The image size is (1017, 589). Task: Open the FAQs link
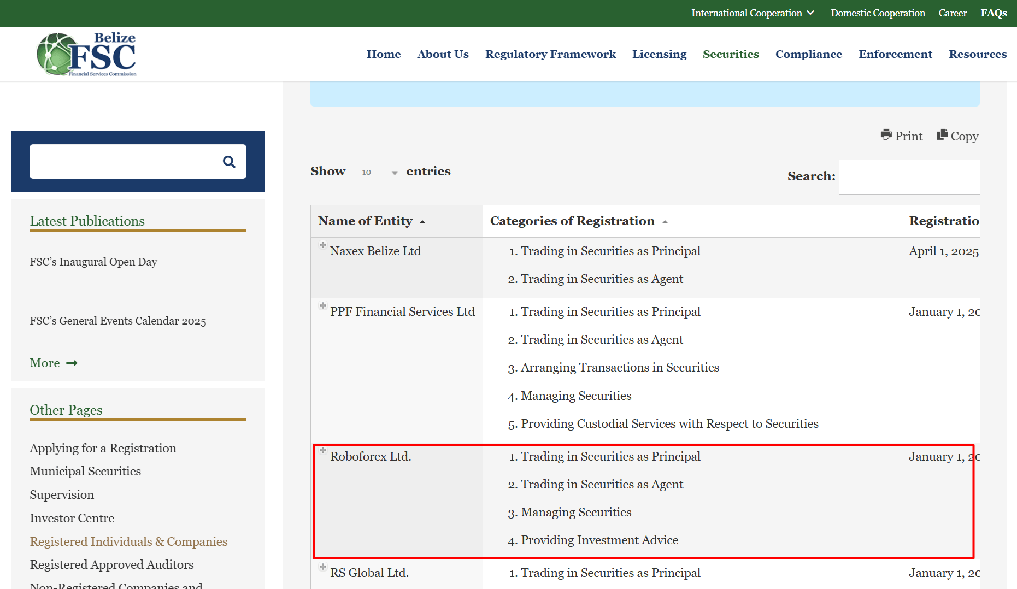[x=994, y=13]
